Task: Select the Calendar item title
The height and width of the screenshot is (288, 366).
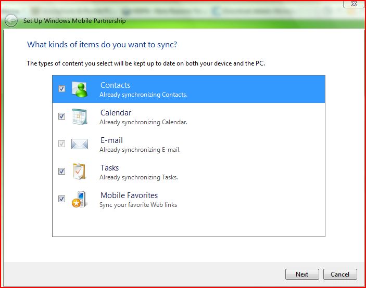Action: (x=116, y=113)
